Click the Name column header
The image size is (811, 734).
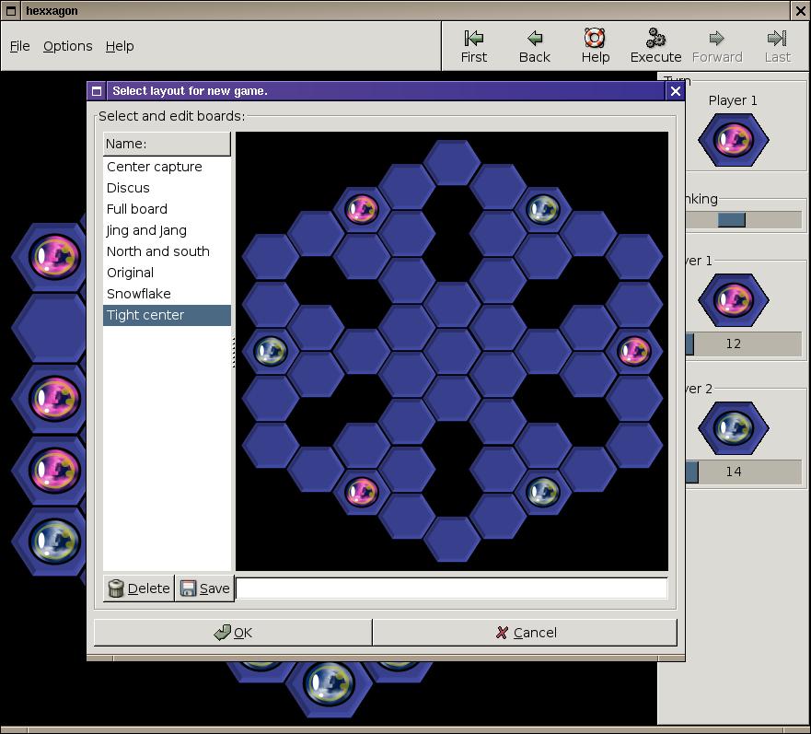(x=167, y=144)
